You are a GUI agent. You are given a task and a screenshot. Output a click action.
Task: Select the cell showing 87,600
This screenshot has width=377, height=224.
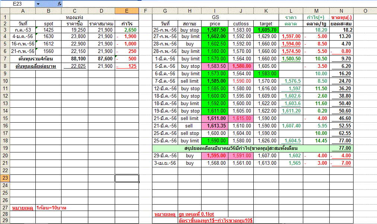pyautogui.click(x=101, y=59)
